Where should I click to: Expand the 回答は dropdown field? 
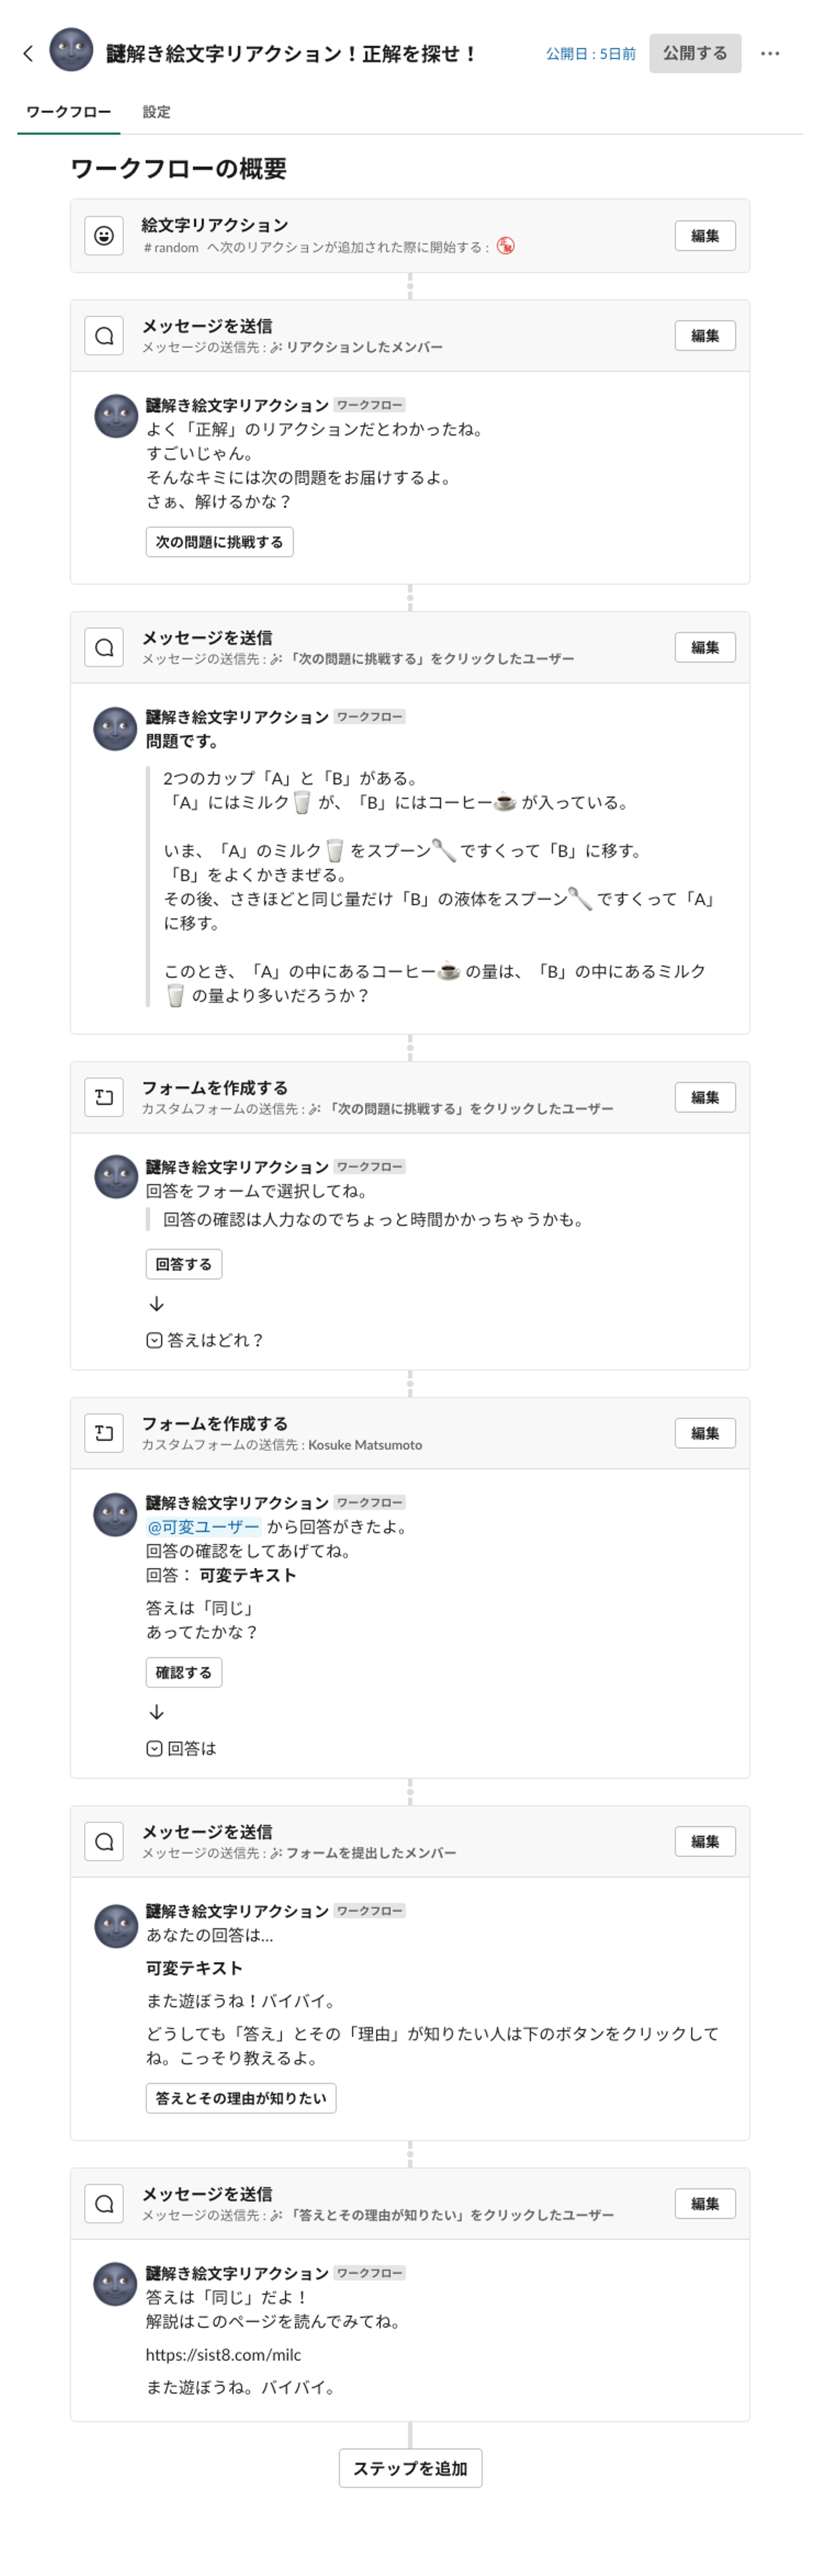coord(181,1748)
